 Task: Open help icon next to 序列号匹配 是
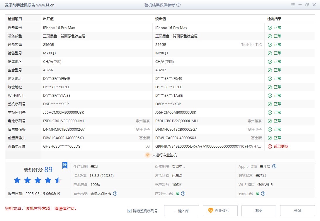(x=183, y=194)
